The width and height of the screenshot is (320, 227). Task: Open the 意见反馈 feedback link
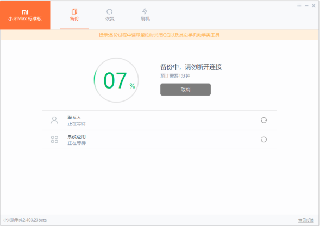306,220
